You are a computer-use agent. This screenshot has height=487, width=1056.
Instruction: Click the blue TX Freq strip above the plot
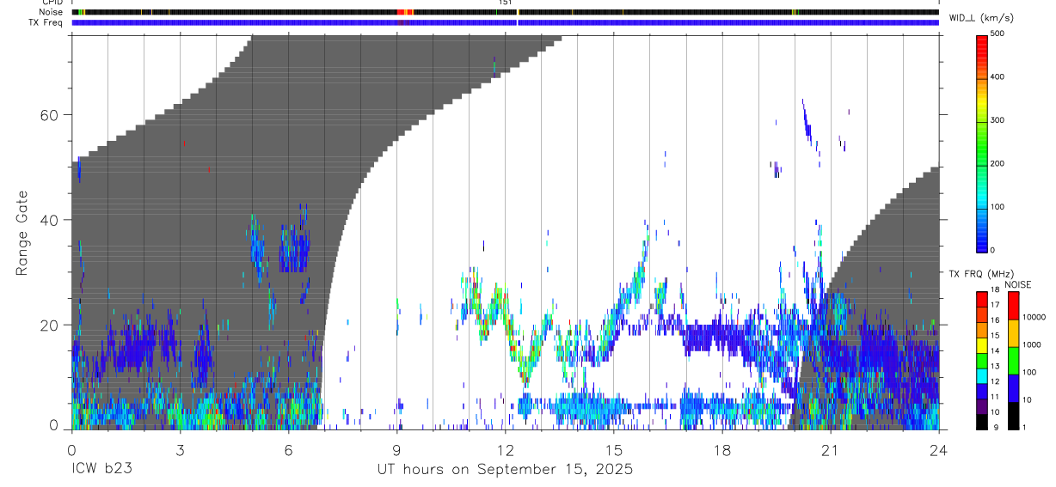(x=505, y=22)
